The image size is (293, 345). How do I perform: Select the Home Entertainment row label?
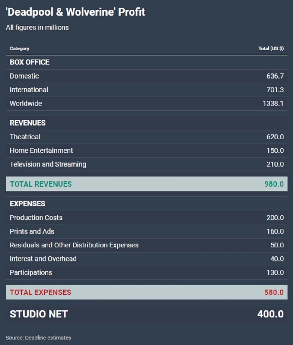coord(41,150)
